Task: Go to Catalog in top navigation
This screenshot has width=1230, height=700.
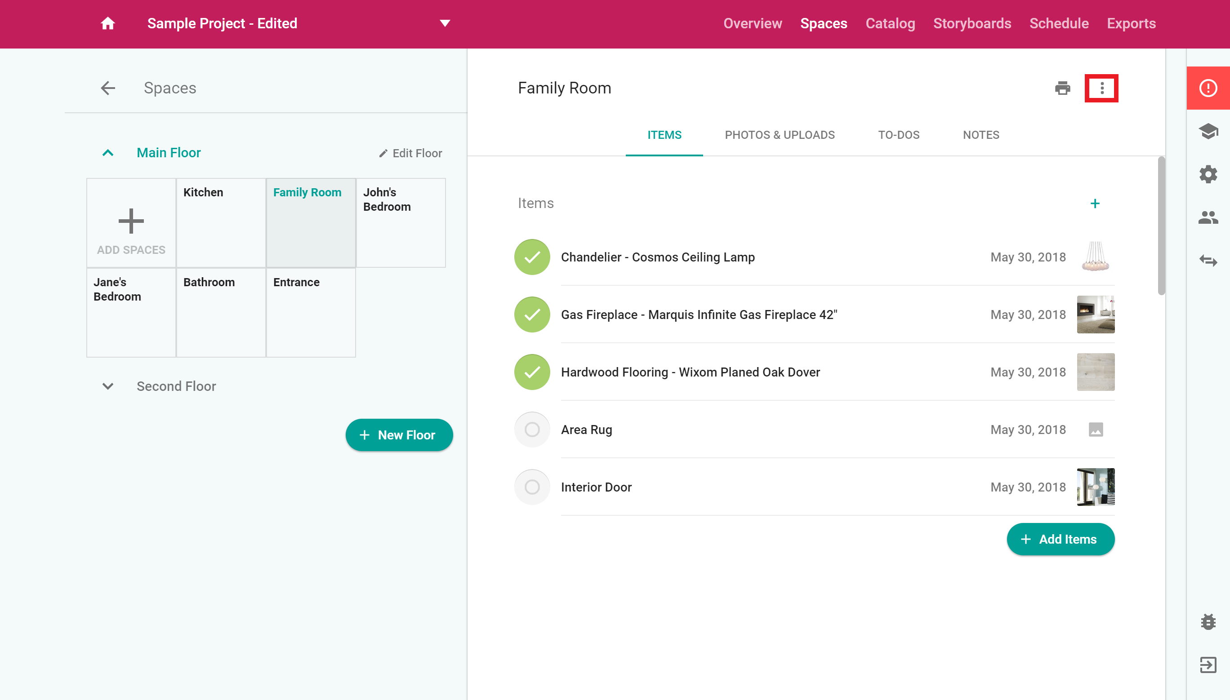Action: pyautogui.click(x=890, y=23)
